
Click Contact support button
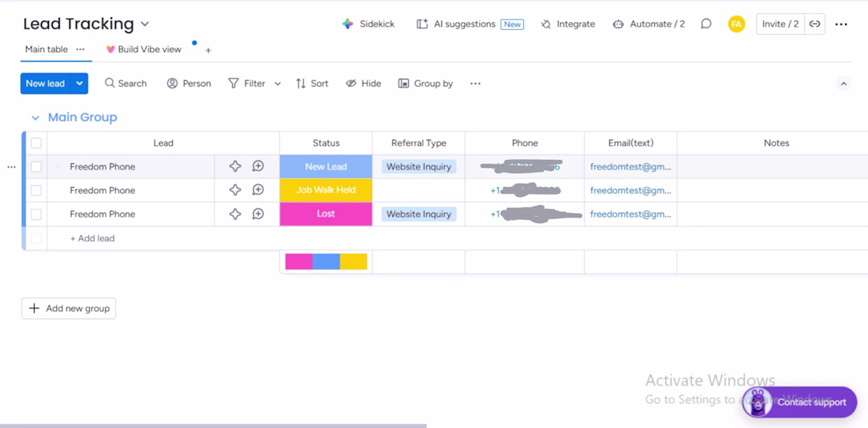coord(800,402)
